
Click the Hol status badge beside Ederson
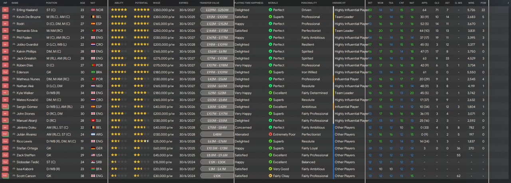pyautogui.click(x=5, y=72)
